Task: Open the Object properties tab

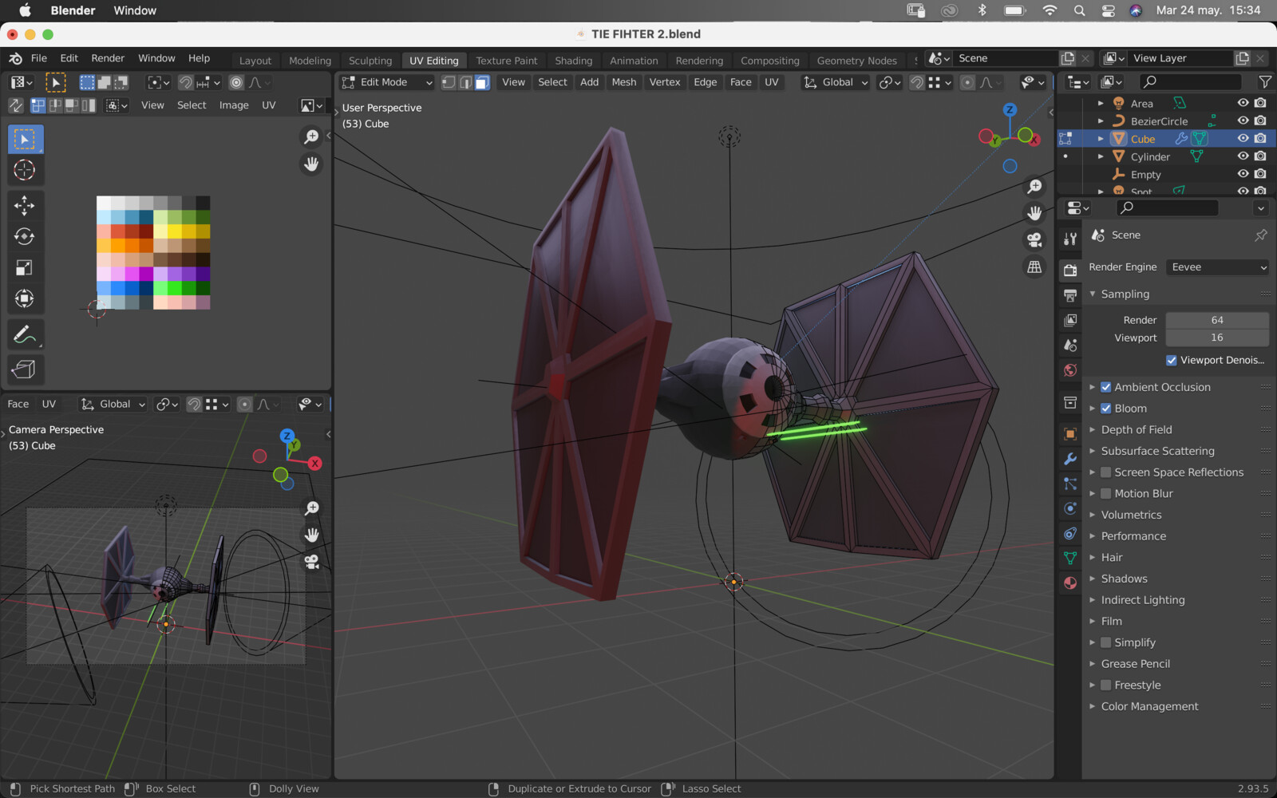Action: click(1070, 434)
